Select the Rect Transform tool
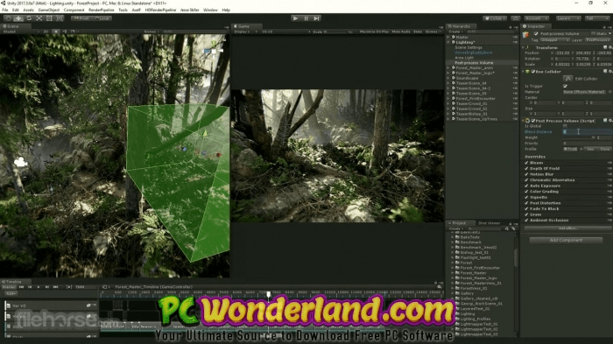Viewport: 613px width, 344px height. point(49,18)
